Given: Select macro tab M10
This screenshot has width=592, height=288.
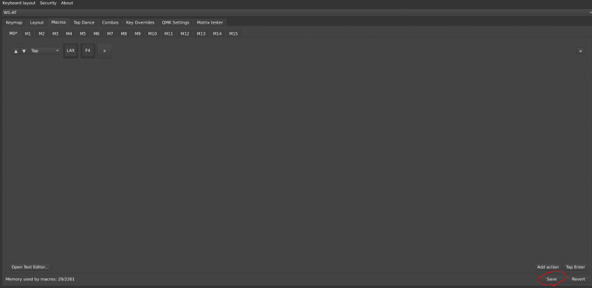Looking at the screenshot, I should point(152,34).
